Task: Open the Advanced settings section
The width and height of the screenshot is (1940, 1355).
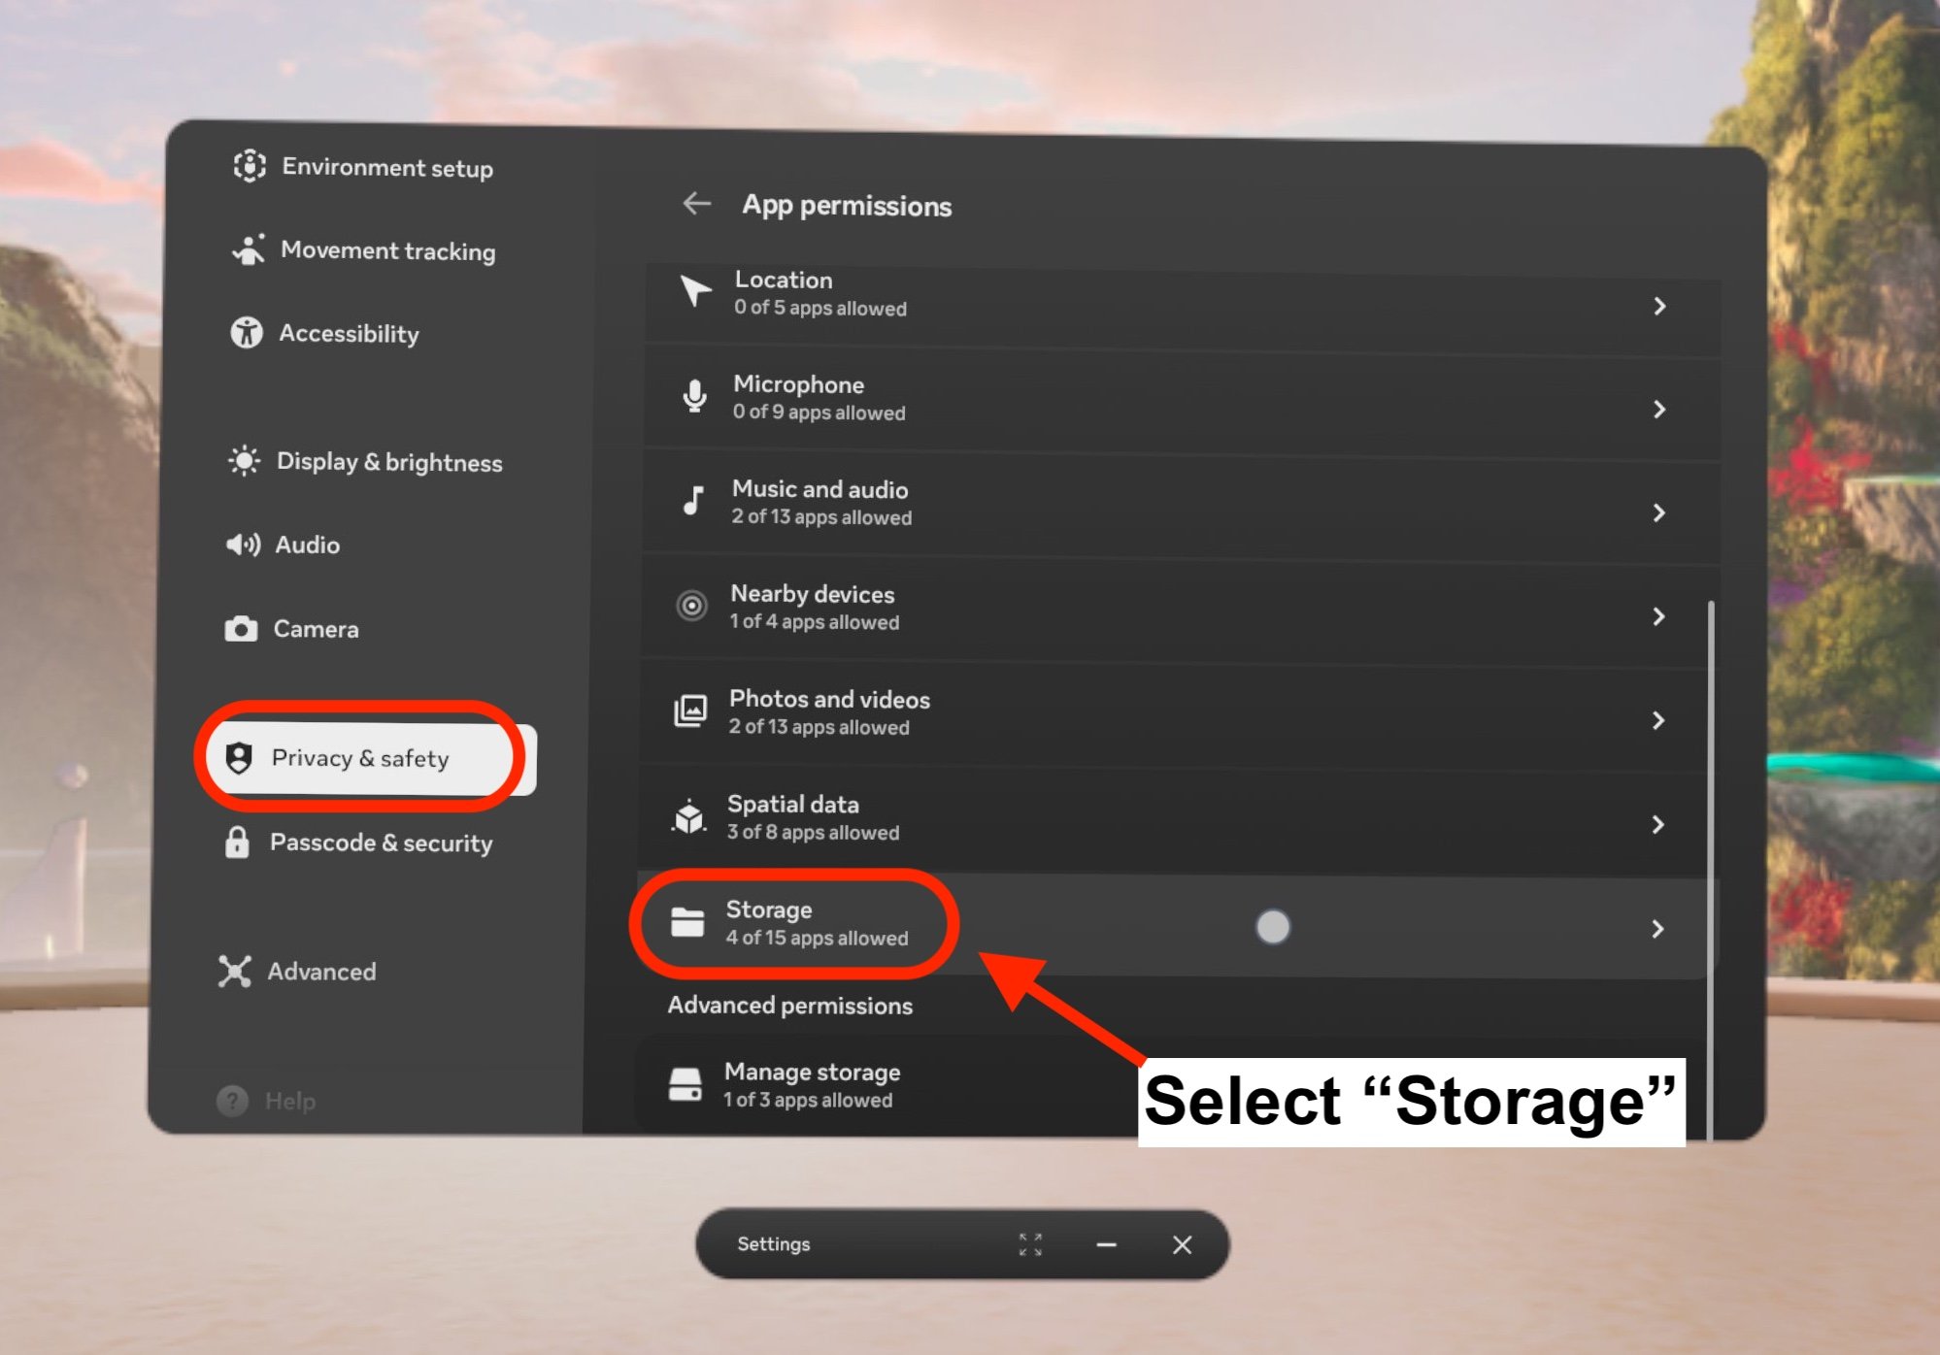Action: 297,971
